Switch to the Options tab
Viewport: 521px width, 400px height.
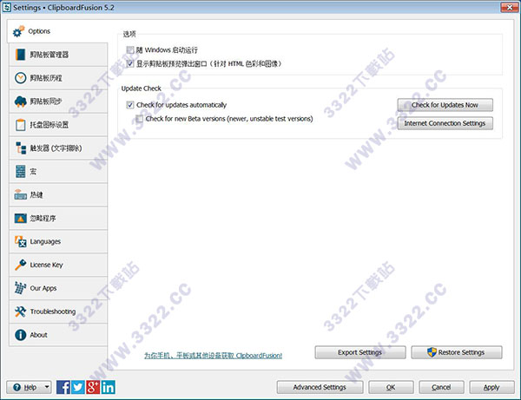[x=57, y=31]
